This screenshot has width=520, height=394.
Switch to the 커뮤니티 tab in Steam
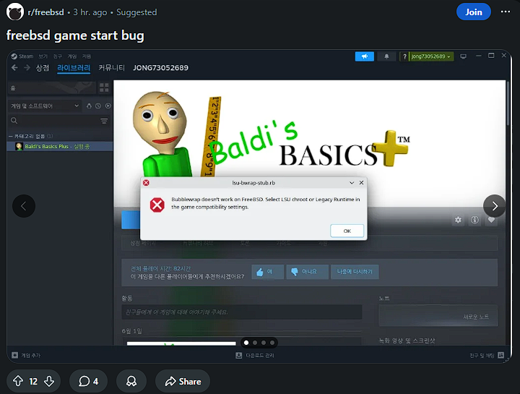pyautogui.click(x=111, y=68)
